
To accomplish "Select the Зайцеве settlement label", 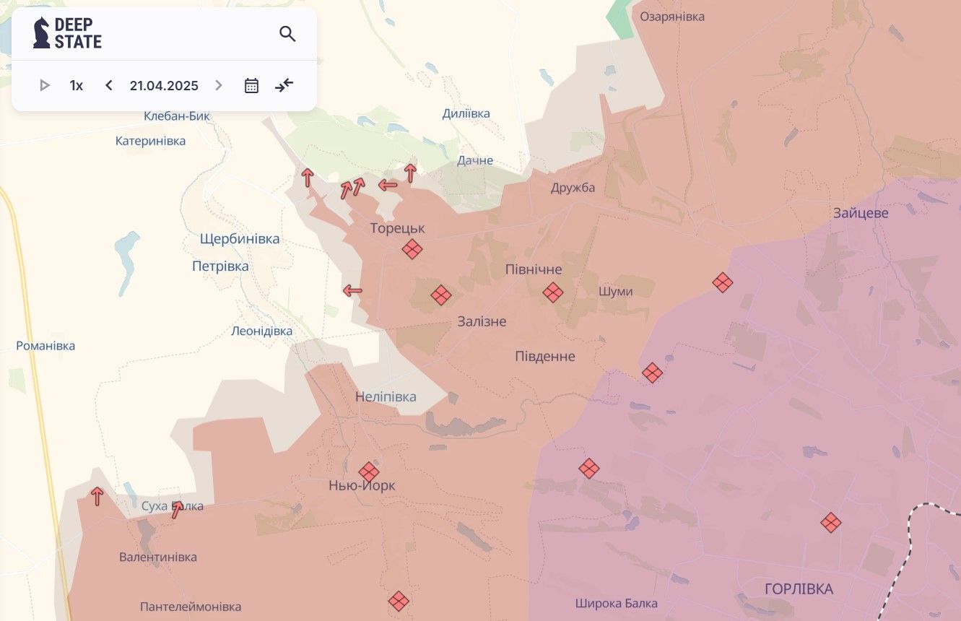I will [x=861, y=213].
